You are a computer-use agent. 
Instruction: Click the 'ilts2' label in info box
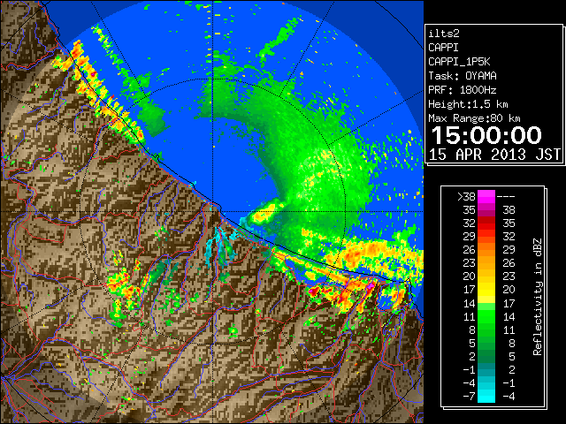[444, 34]
